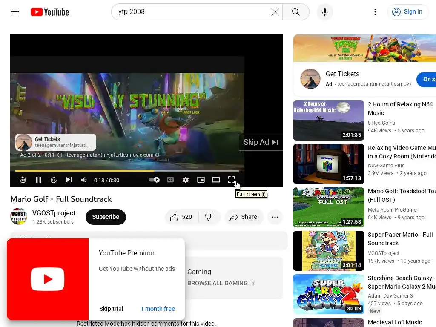
Task: Open the Starshine Beach Galaxy video title
Action: pyautogui.click(x=402, y=282)
